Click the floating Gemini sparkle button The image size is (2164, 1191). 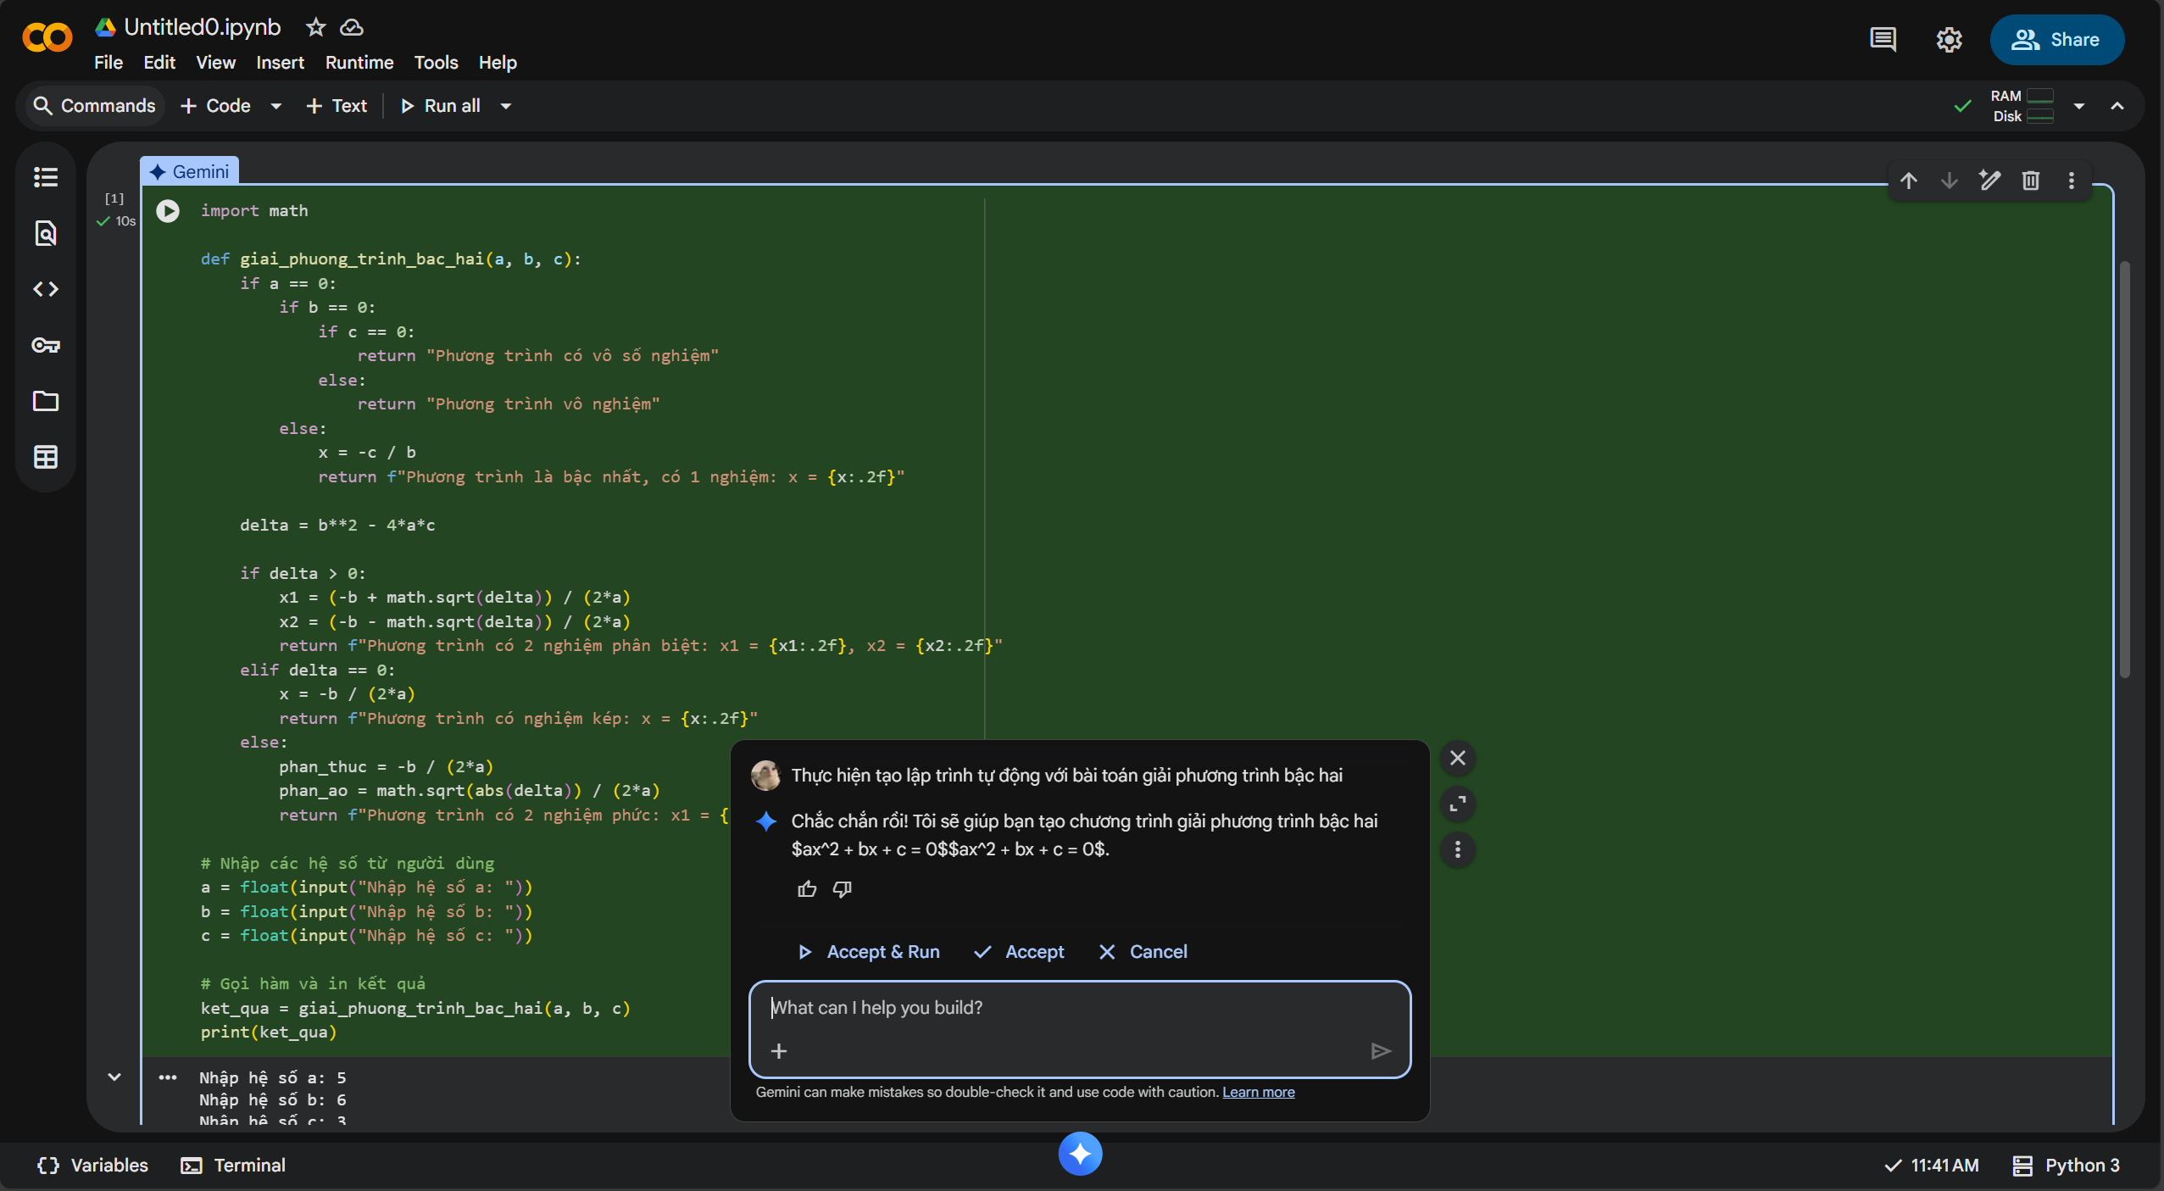(x=1080, y=1154)
